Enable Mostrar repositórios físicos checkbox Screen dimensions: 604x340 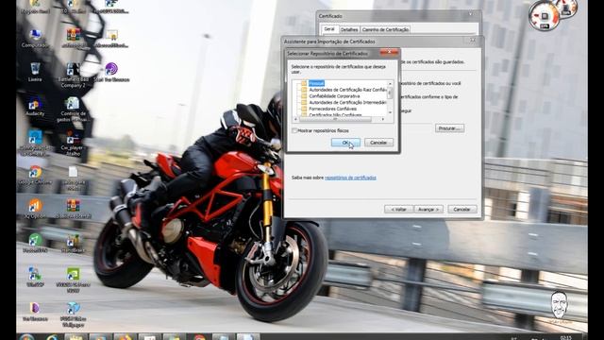294,130
